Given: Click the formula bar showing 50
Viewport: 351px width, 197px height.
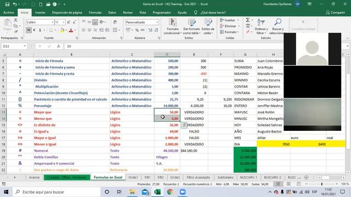Looking at the screenshot, I should (174, 46).
